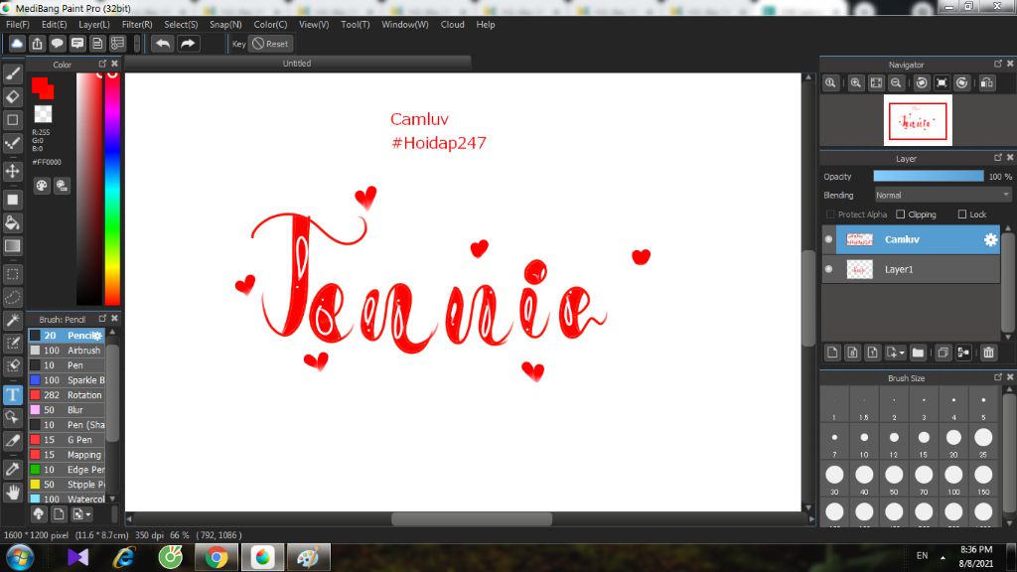Image resolution: width=1017 pixels, height=572 pixels.
Task: Expand add-layer dropdown arrow
Action: pyautogui.click(x=902, y=353)
